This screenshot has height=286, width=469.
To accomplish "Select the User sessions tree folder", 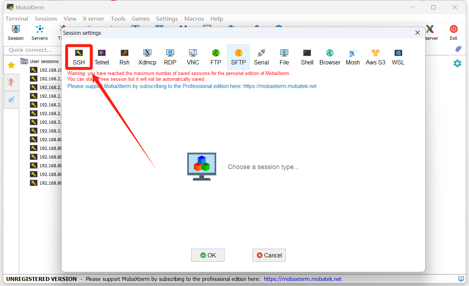I will (x=44, y=61).
